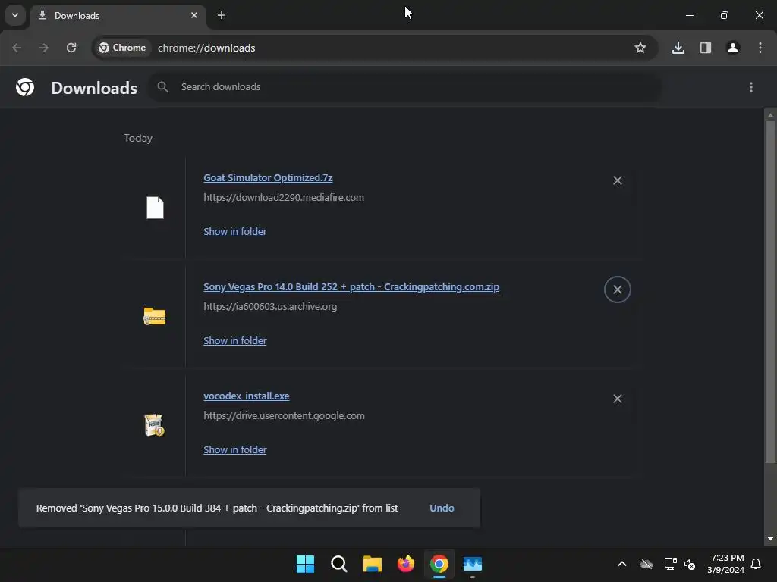Viewport: 777px width, 582px height.
Task: Open the clock showing 7:23 PM
Action: [x=725, y=564]
